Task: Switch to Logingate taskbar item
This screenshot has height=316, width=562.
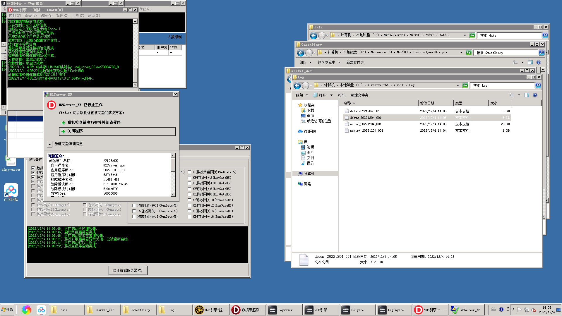Action: click(394, 310)
